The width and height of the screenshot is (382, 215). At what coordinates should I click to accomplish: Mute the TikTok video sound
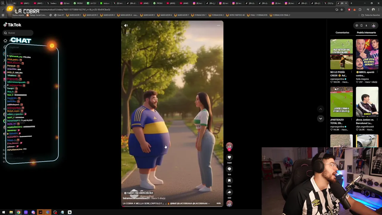tap(126, 25)
